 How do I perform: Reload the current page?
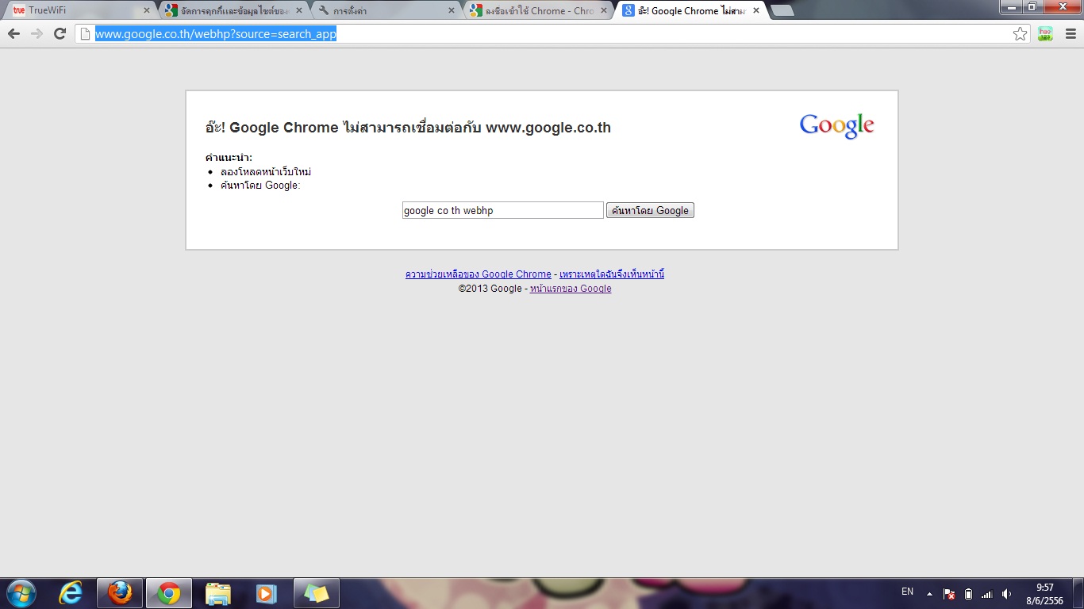coord(60,33)
